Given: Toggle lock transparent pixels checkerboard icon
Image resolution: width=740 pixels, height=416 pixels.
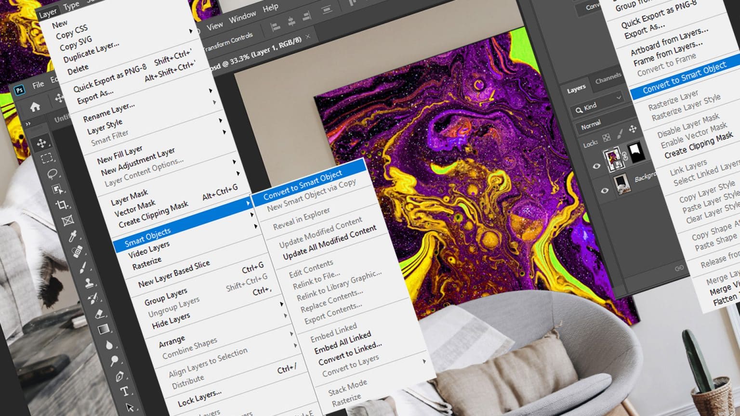Looking at the screenshot, I should point(607,138).
